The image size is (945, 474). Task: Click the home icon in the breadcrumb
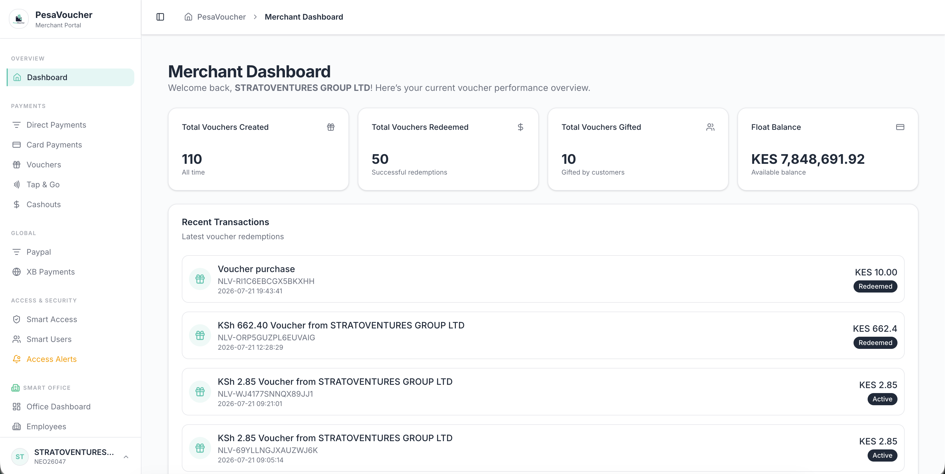(x=188, y=17)
